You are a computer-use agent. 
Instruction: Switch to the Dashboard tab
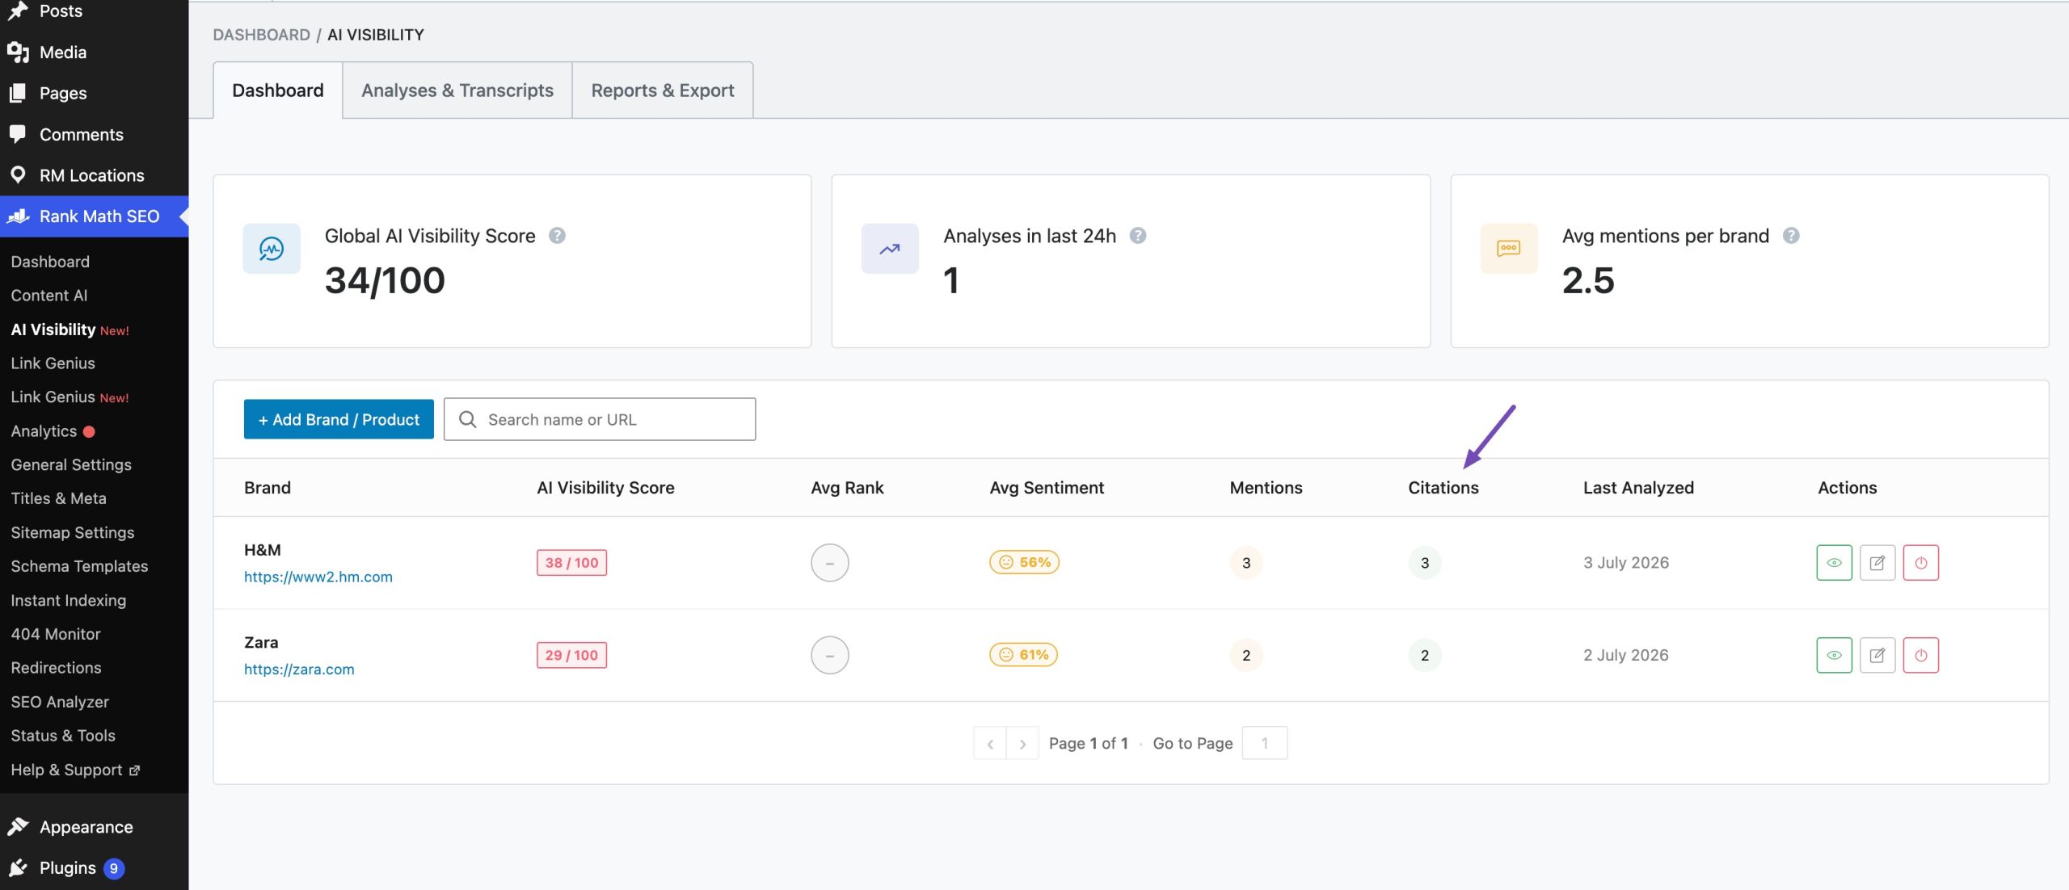point(278,90)
